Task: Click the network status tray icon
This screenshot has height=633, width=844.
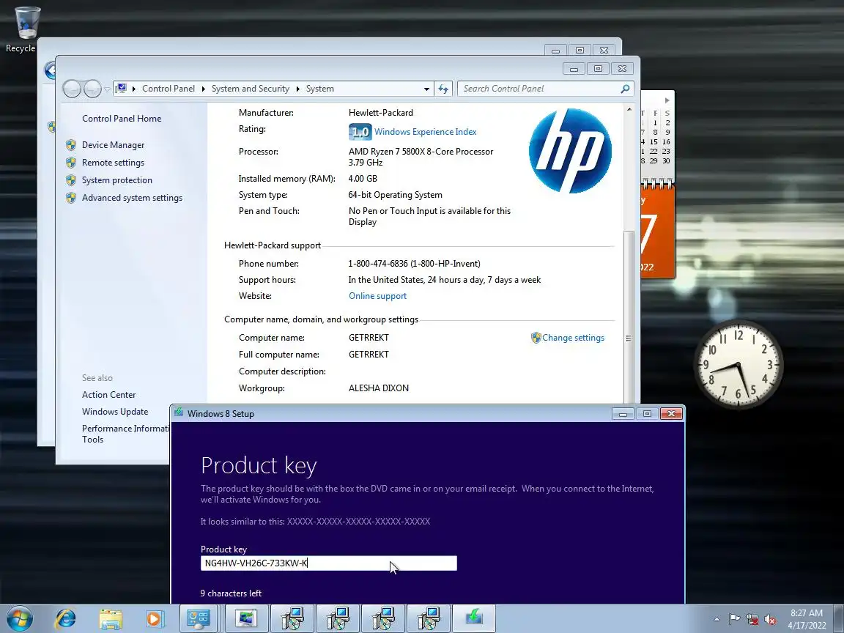Action: pyautogui.click(x=752, y=619)
